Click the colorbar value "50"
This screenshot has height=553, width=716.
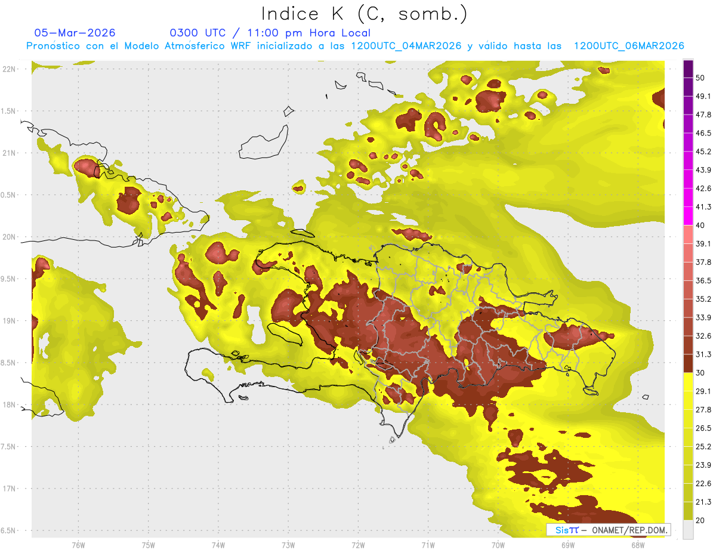click(701, 78)
